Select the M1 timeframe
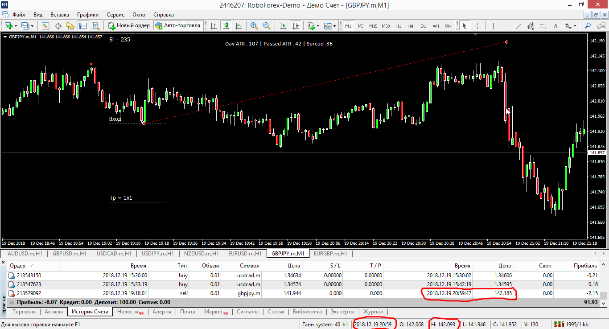The width and height of the screenshot is (609, 329). click(348, 26)
